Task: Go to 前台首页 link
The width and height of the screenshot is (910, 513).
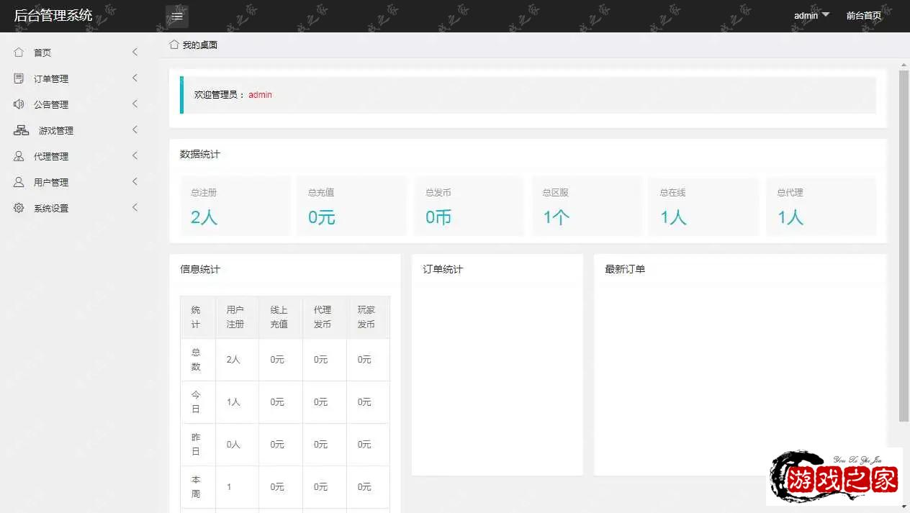Action: (863, 15)
